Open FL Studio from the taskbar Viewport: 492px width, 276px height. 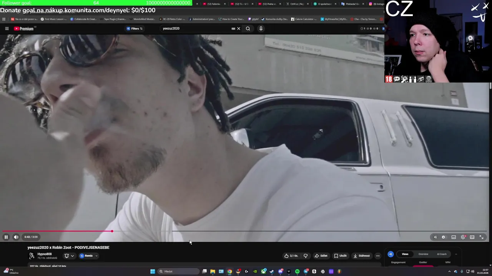click(339, 271)
